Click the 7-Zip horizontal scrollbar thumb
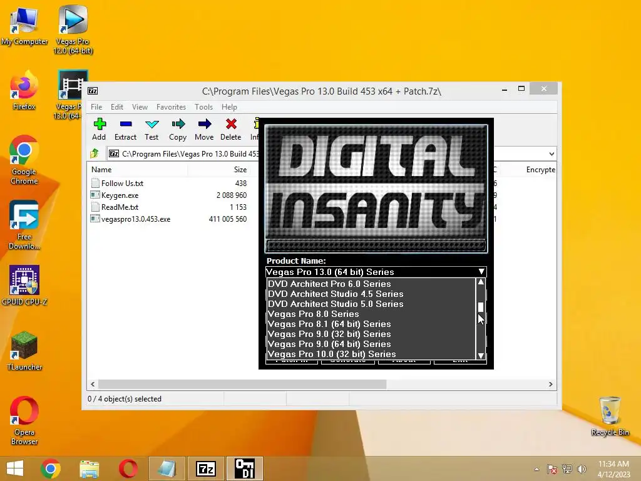This screenshot has height=481, width=641. [x=242, y=384]
